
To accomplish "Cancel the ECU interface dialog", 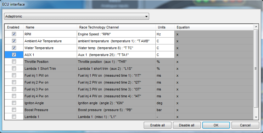I will tap(245, 125).
